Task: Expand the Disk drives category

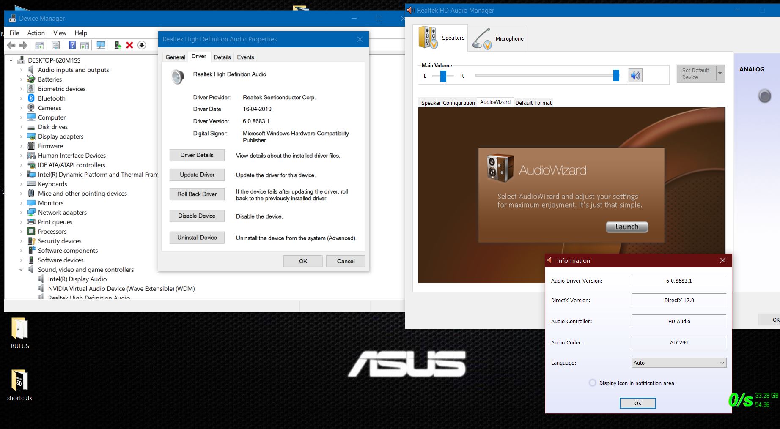Action: [x=21, y=127]
